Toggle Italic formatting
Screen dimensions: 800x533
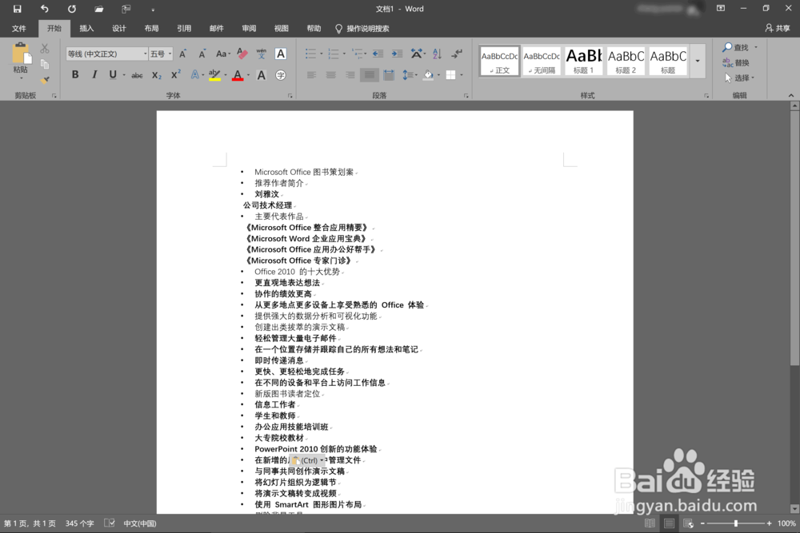[94, 75]
